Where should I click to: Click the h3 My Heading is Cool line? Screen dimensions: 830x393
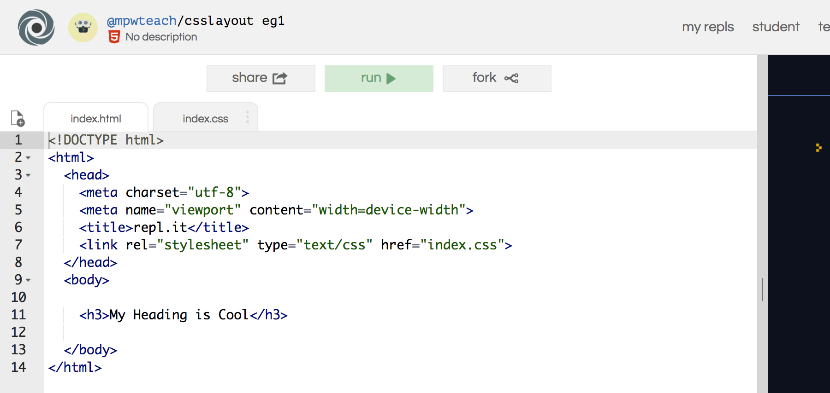coord(184,315)
